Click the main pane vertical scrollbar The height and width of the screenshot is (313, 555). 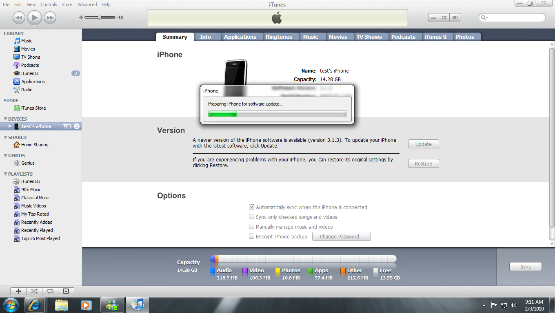(x=552, y=138)
